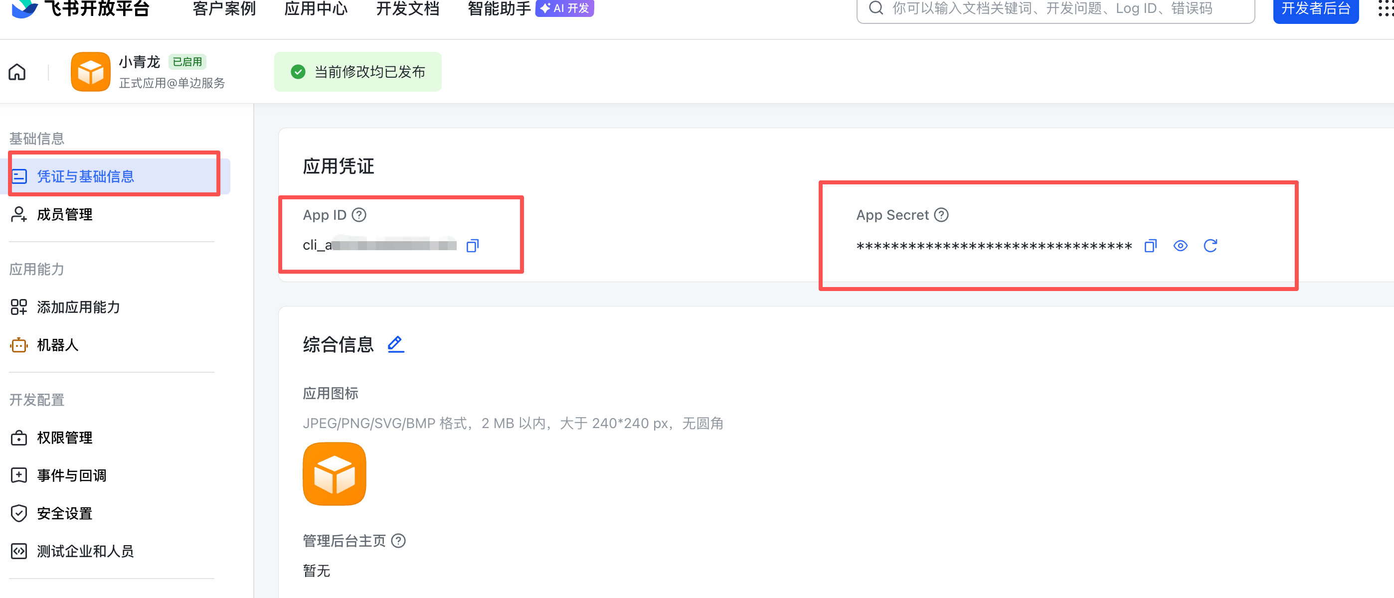This screenshot has height=598, width=1394.
Task: Open 事件与回调 configuration
Action: pos(71,475)
